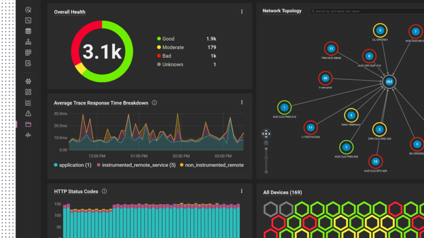Open Overall Health panel options menu
424x238 pixels.
pyautogui.click(x=242, y=12)
